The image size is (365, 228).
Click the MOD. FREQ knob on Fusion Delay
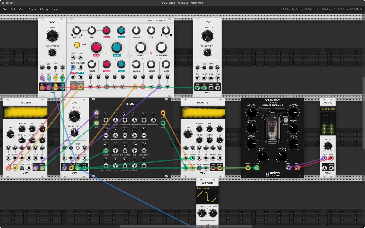tap(251, 113)
